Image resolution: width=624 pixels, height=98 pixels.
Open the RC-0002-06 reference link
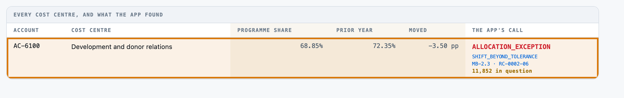point(514,64)
